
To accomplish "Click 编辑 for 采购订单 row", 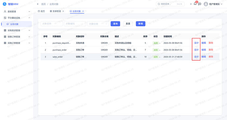I will (204, 50).
